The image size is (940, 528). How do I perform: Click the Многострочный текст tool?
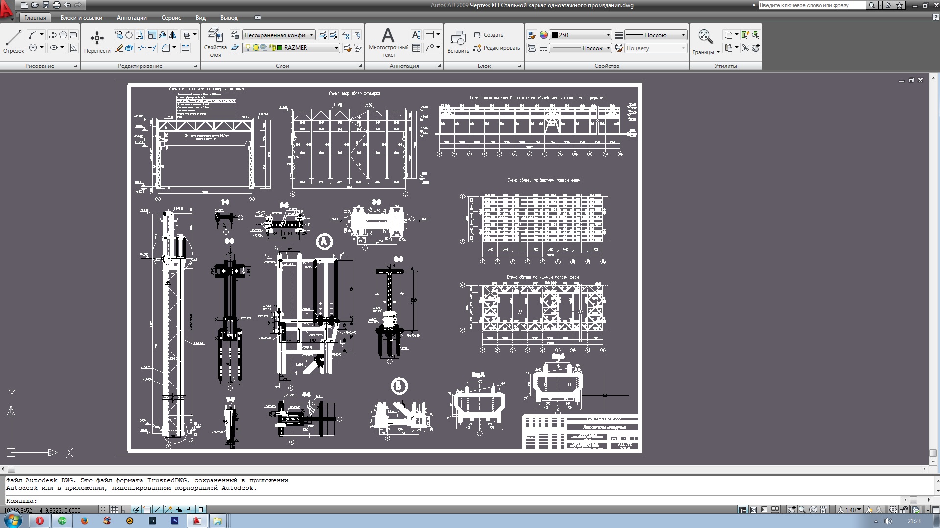point(388,42)
